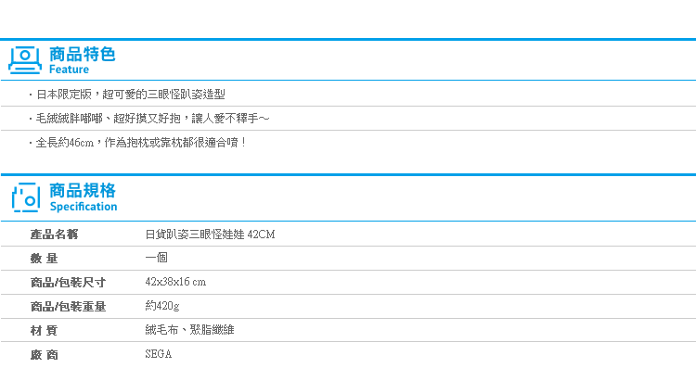
Task: Select the 產品名稱 row label
Action: click(x=54, y=235)
